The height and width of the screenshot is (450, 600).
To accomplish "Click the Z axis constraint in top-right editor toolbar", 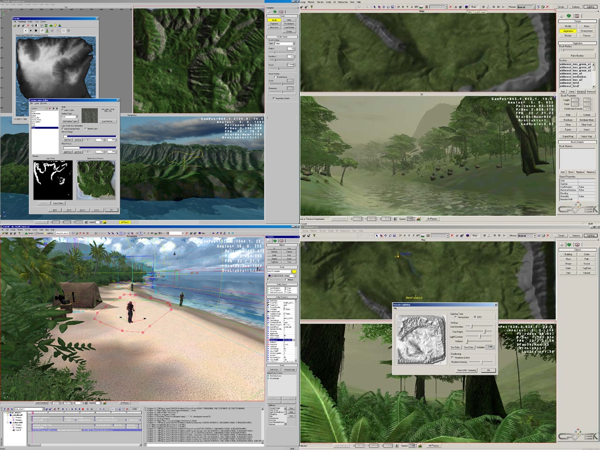I will (412, 7).
